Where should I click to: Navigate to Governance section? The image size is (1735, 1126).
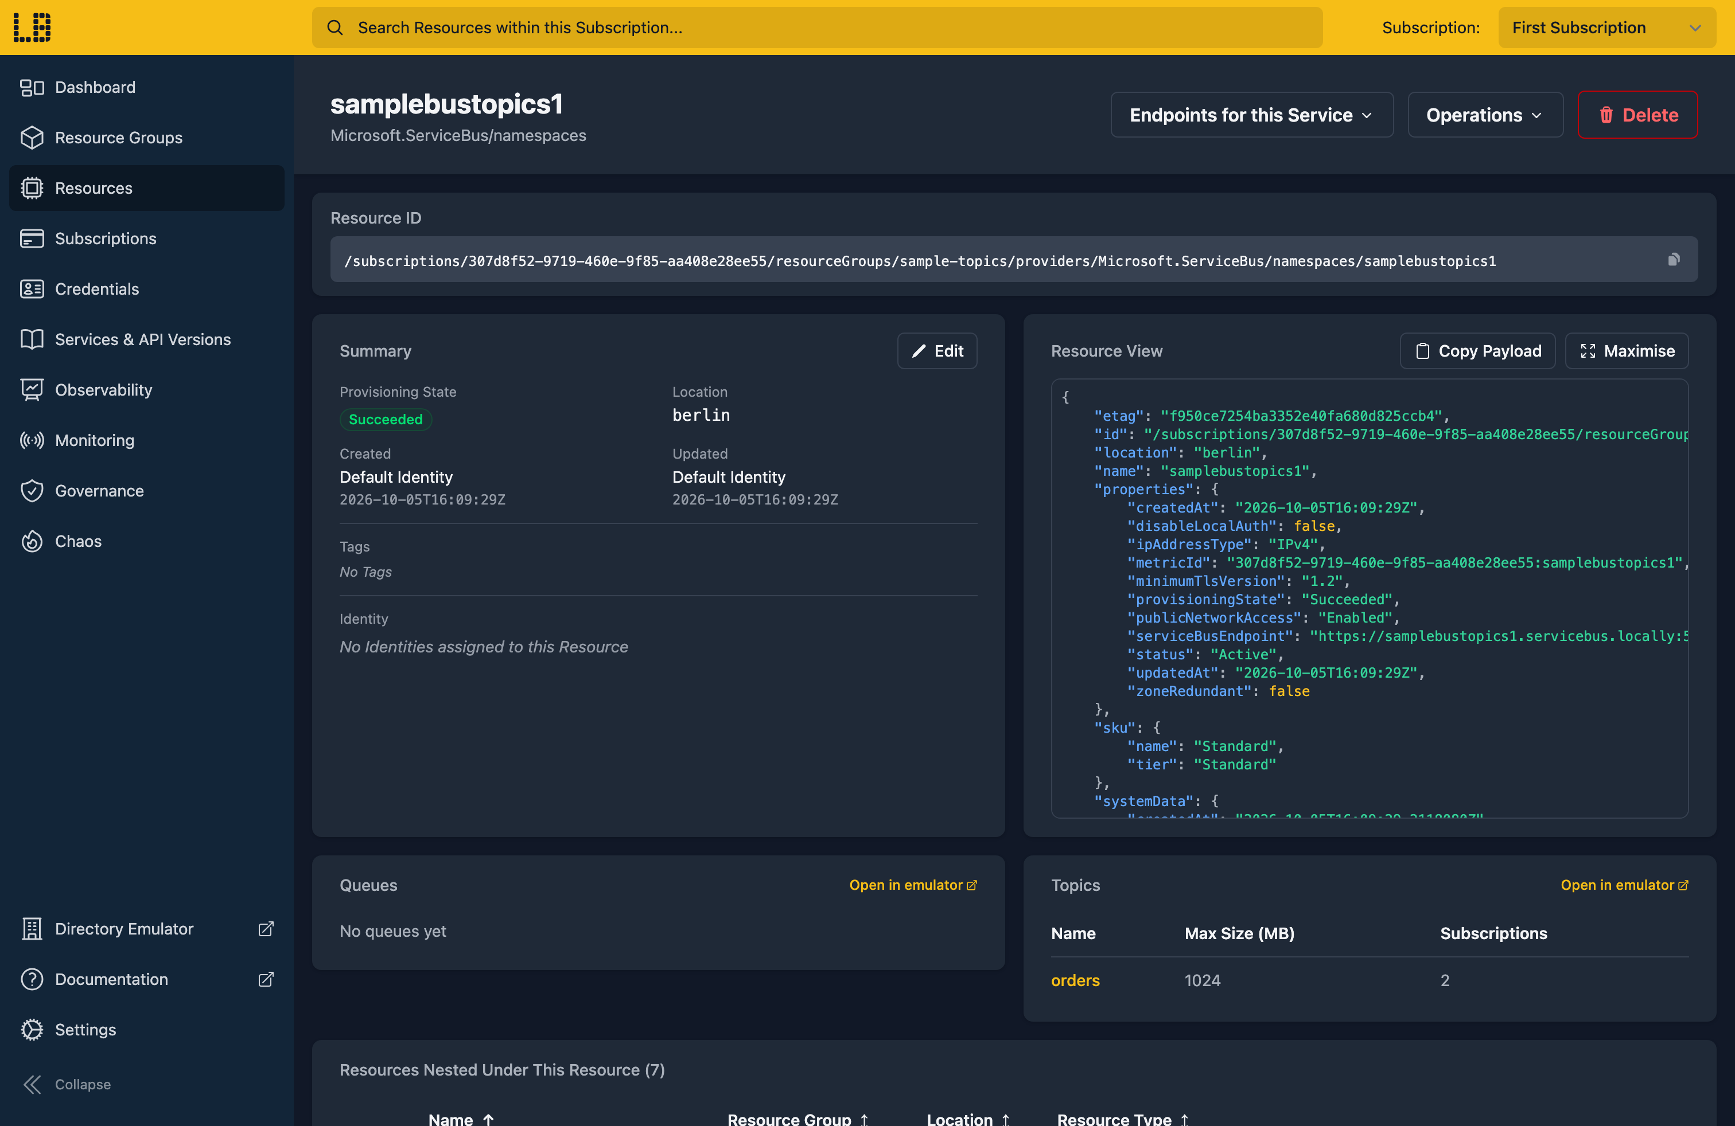(146, 491)
